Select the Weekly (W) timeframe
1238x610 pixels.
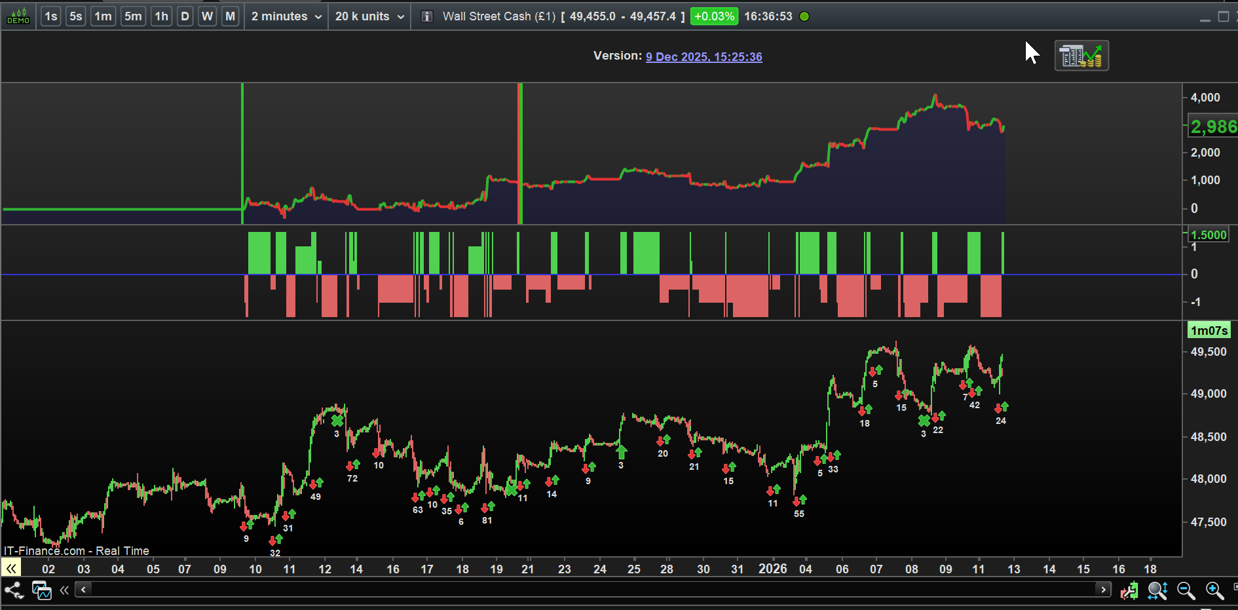click(x=208, y=16)
